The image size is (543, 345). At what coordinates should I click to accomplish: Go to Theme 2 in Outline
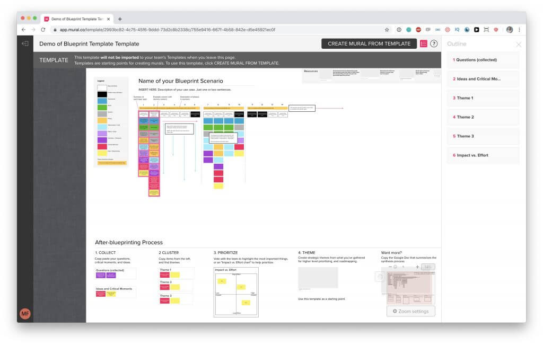point(483,117)
